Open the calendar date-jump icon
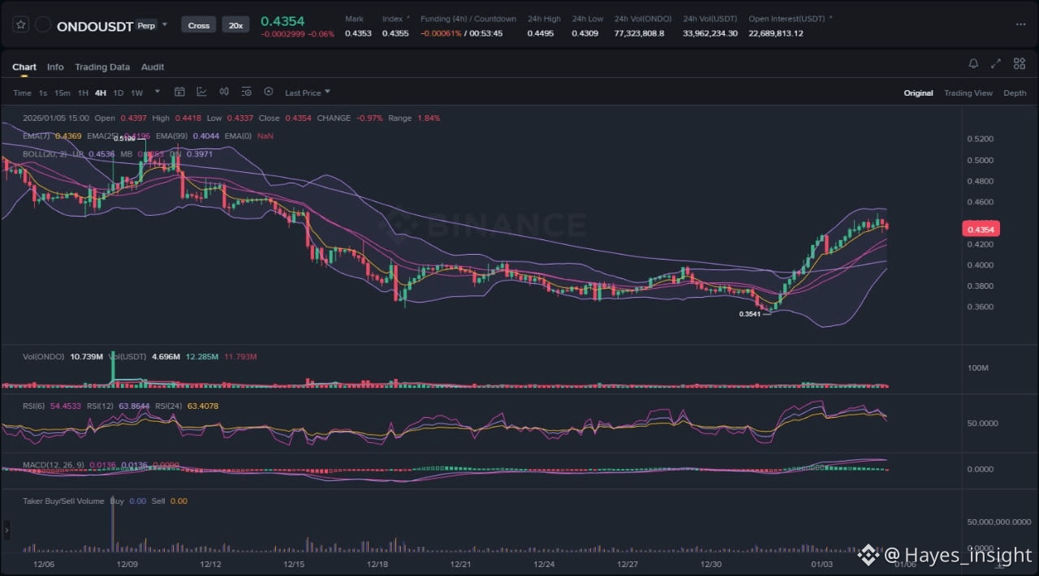This screenshot has height=576, width=1039. [x=179, y=92]
